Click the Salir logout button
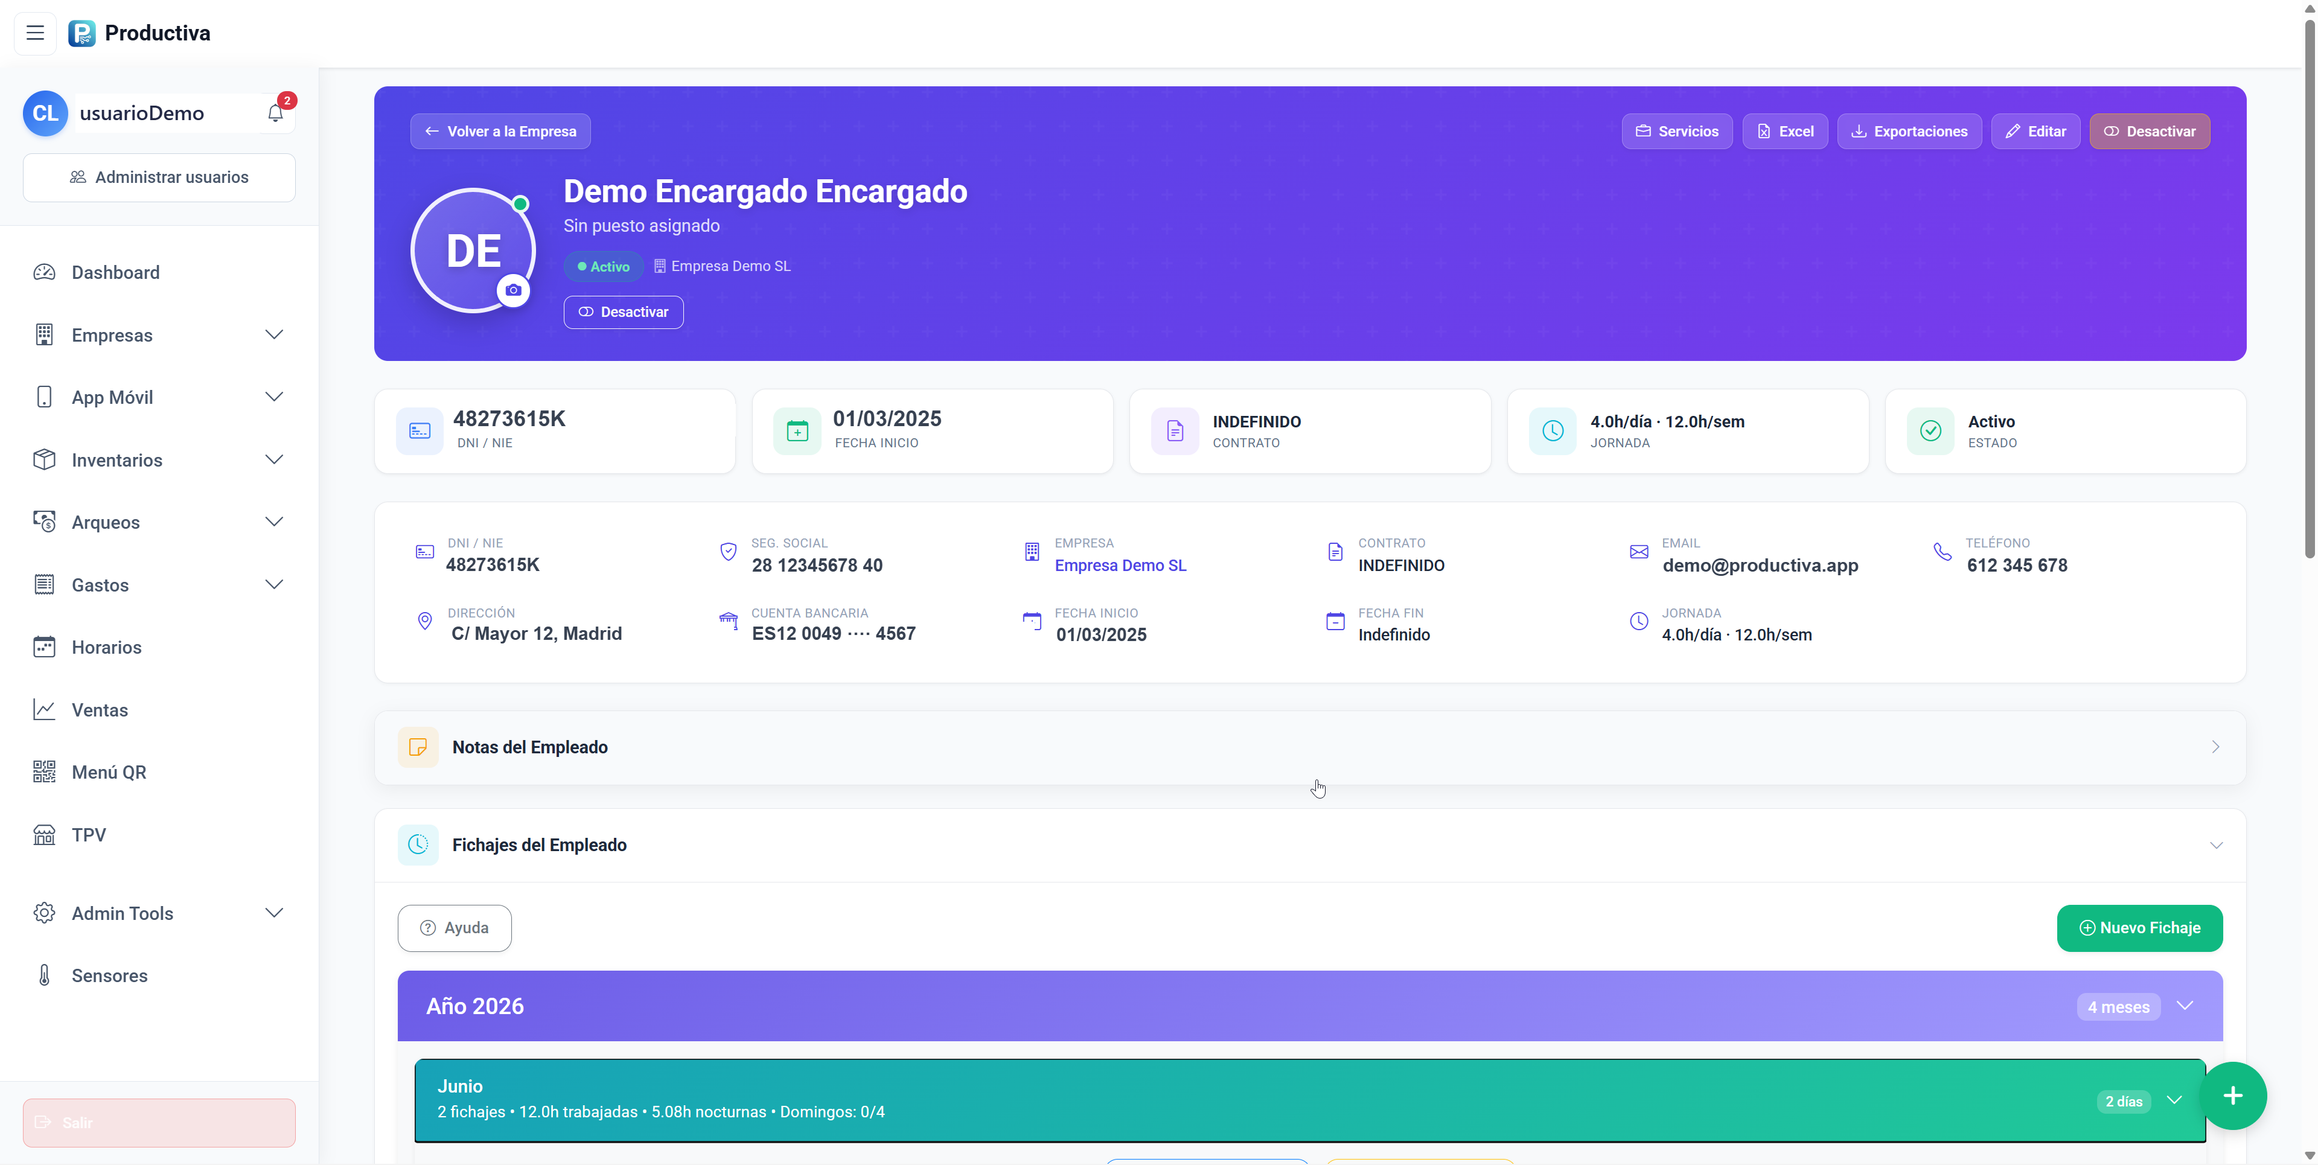 (159, 1123)
